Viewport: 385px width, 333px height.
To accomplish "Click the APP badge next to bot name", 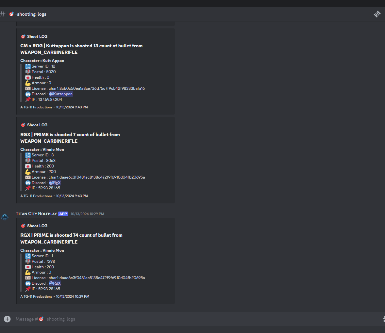I will point(63,214).
